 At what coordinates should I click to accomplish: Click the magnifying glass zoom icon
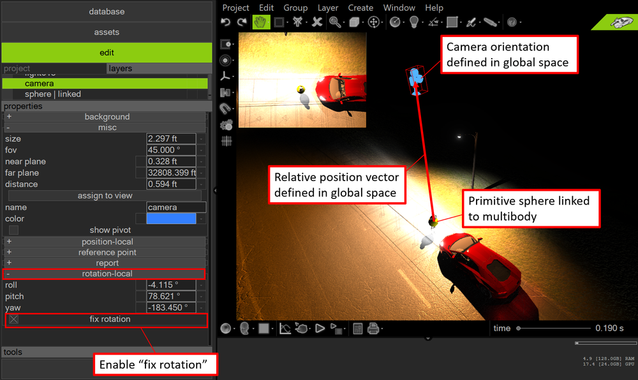click(x=335, y=22)
